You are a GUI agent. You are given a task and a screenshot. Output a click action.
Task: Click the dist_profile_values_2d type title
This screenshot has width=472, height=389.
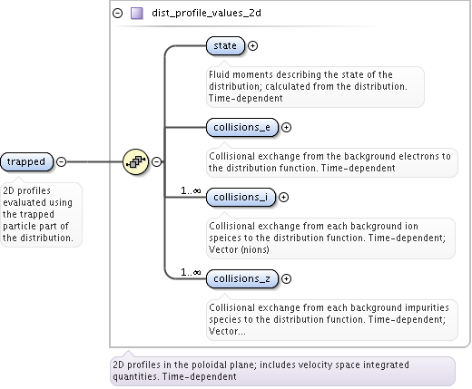206,13
